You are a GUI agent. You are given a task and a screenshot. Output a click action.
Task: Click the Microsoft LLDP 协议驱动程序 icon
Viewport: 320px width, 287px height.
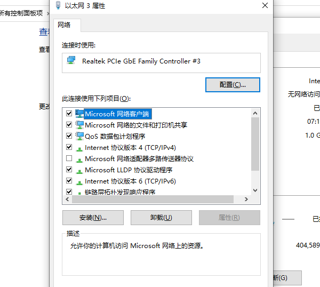tap(79, 171)
